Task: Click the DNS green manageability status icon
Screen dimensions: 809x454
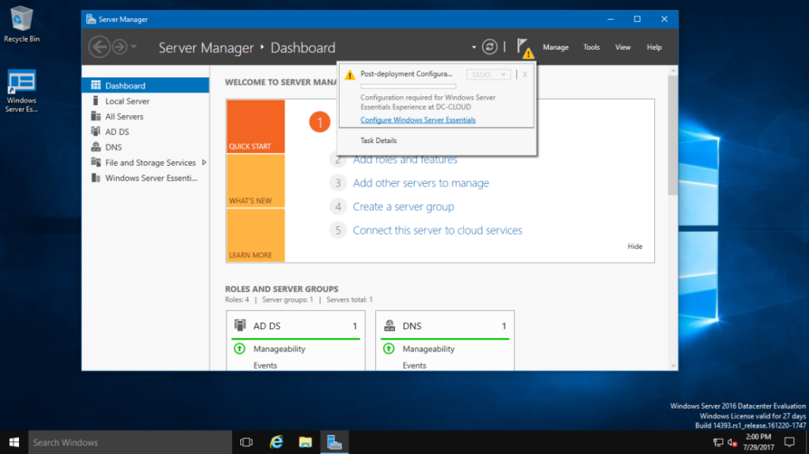Action: pyautogui.click(x=389, y=349)
